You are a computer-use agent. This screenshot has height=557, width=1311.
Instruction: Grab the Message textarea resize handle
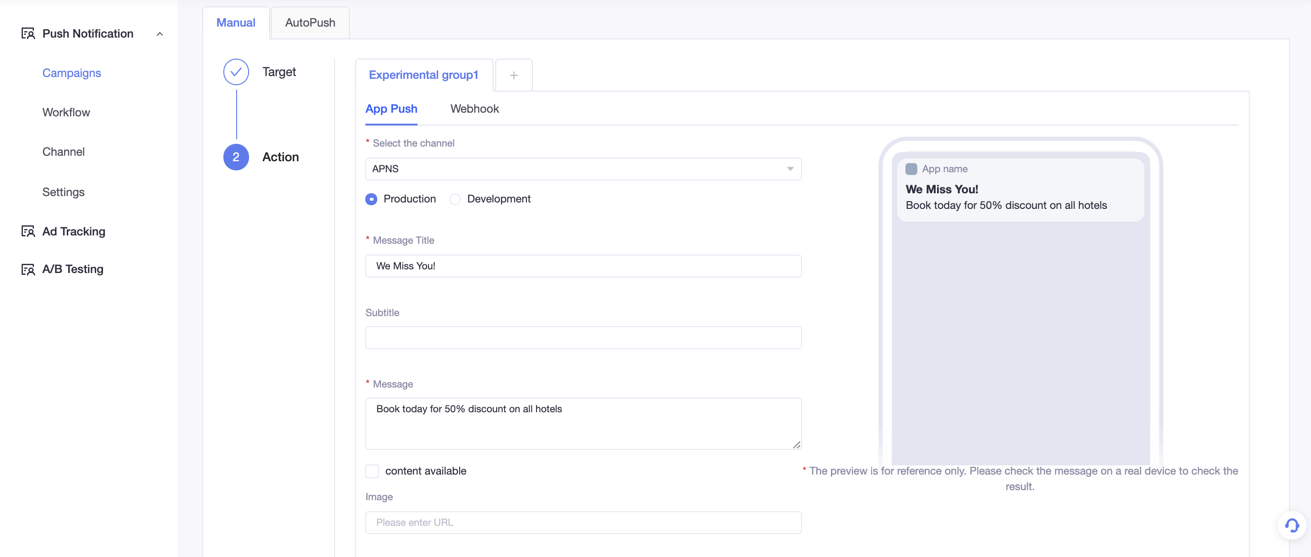tap(796, 444)
